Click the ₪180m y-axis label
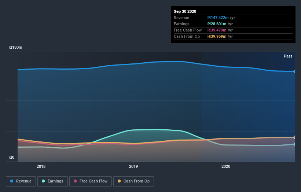Image resolution: width=301 pixels, height=192 pixels. 15,47
